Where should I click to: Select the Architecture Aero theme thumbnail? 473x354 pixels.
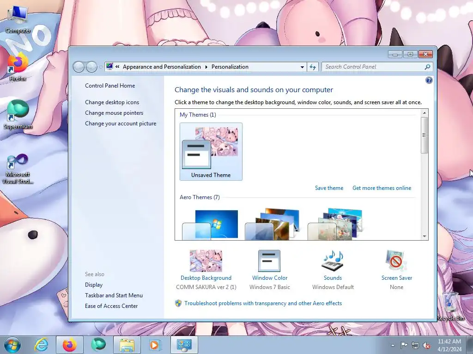(x=273, y=224)
